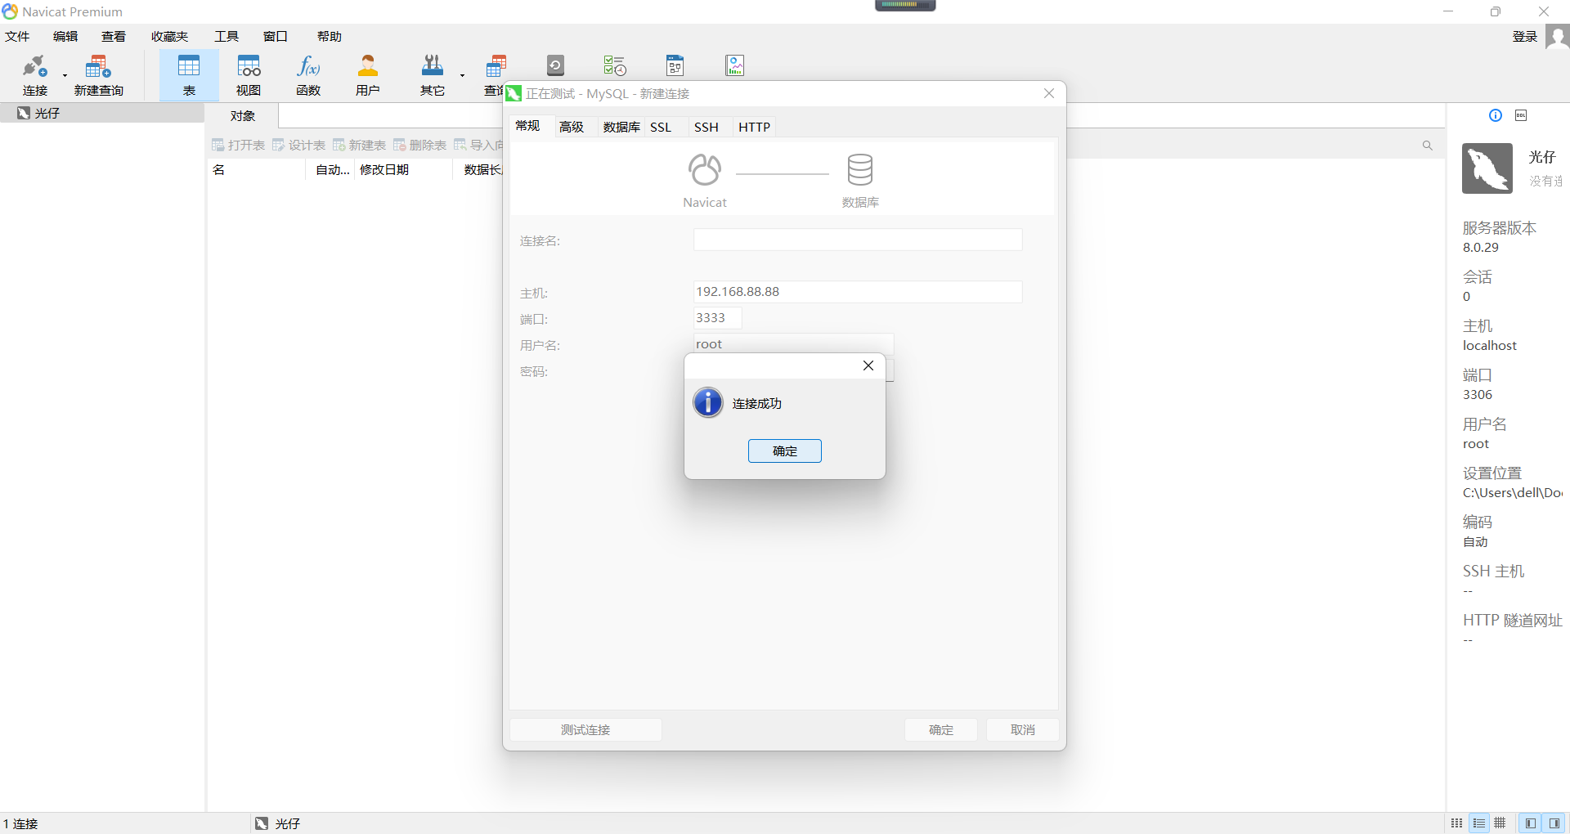Click the 自动... column header
This screenshot has height=834, width=1570.
pyautogui.click(x=332, y=170)
